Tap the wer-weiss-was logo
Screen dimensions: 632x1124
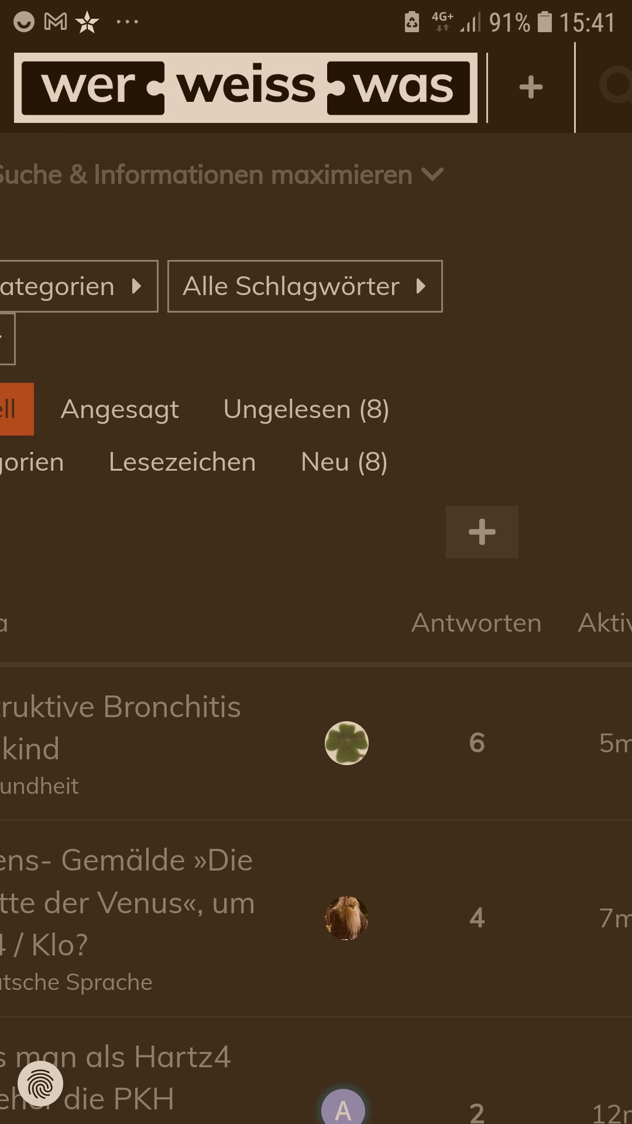point(246,88)
